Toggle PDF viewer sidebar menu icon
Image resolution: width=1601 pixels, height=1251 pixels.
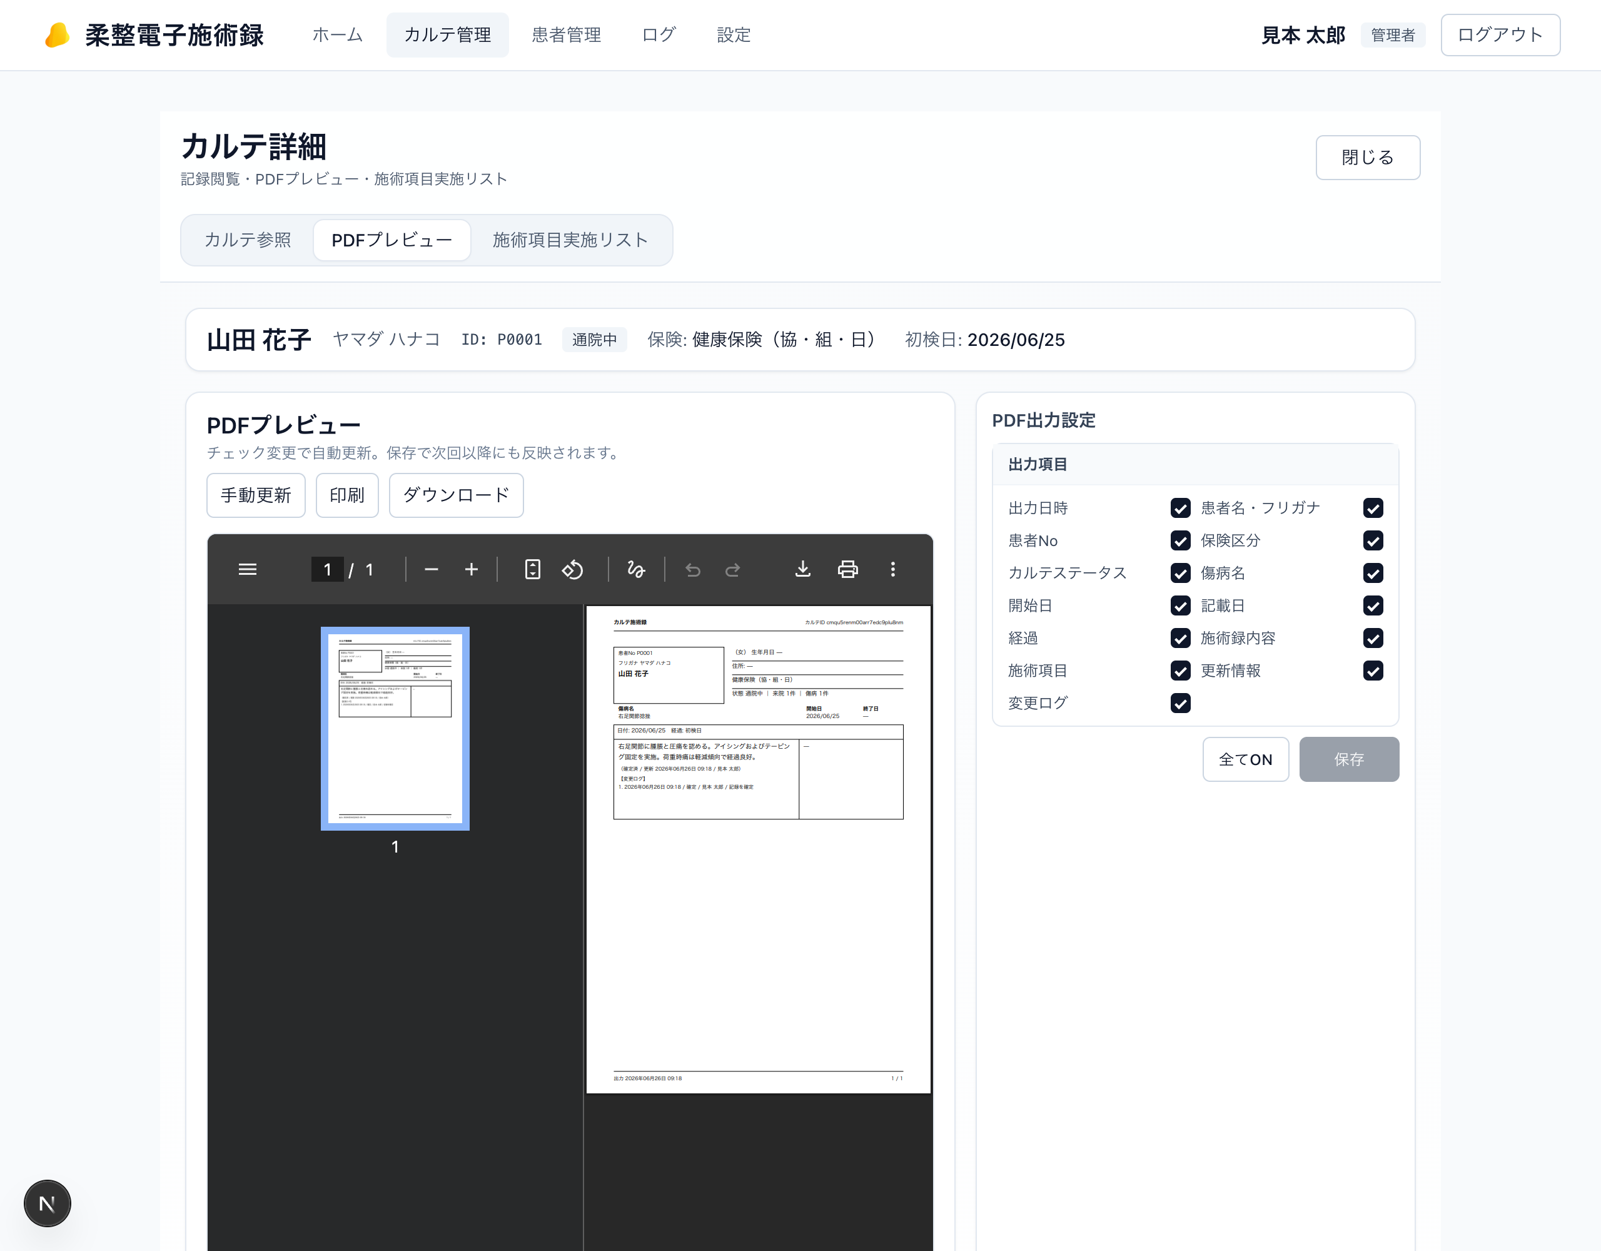click(x=248, y=569)
